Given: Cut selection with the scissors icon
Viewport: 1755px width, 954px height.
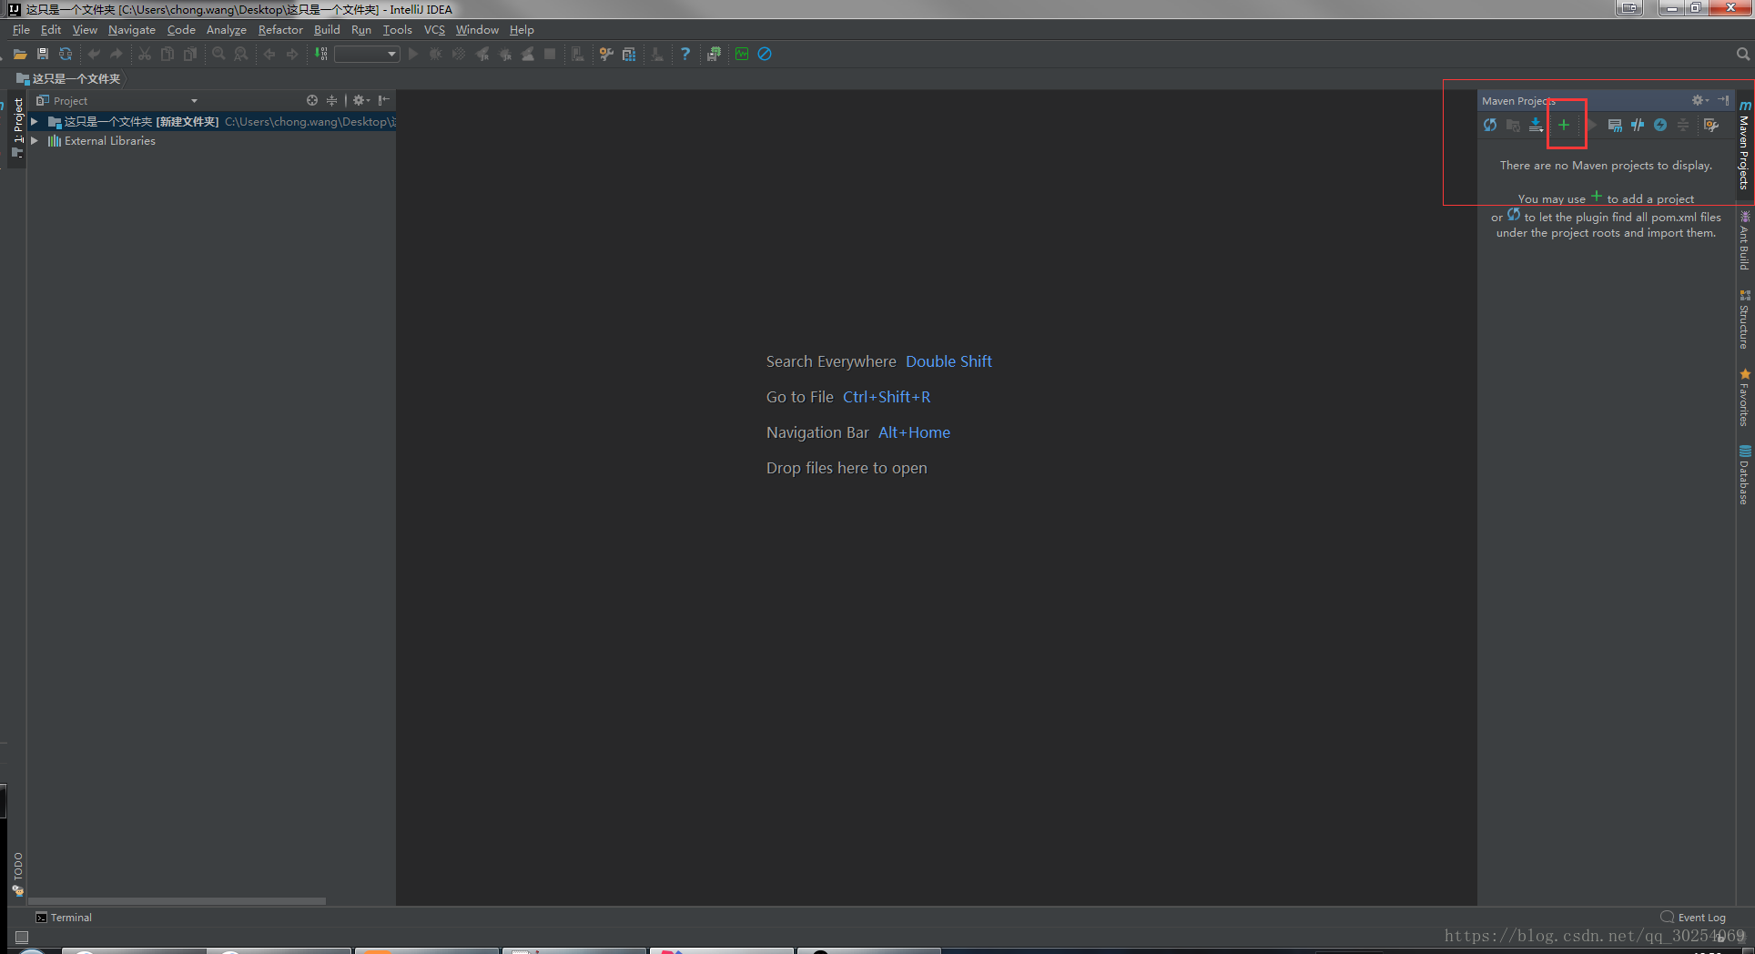Looking at the screenshot, I should [x=145, y=55].
